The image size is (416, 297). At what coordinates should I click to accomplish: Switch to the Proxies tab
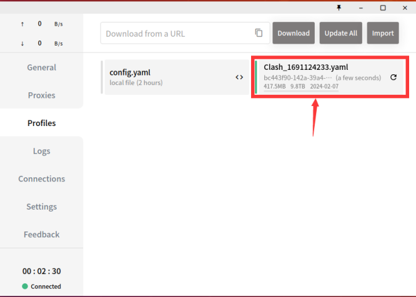tap(42, 95)
